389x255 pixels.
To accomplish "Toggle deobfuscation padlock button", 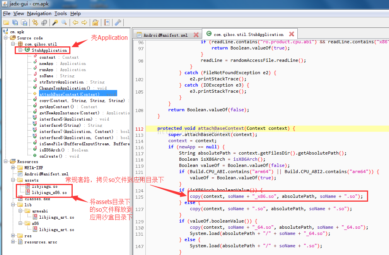I will click(96, 23).
